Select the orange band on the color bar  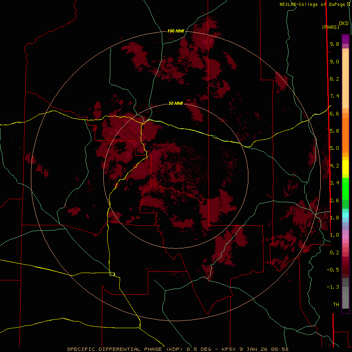point(345,135)
